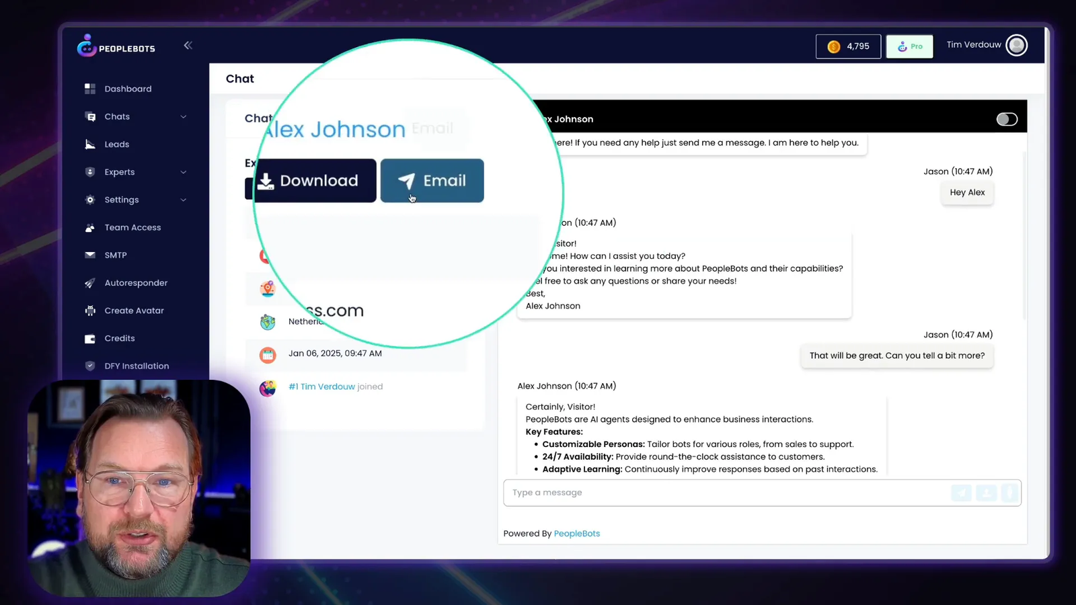This screenshot has height=605, width=1076.
Task: Click the Chat page heading
Action: (x=240, y=79)
